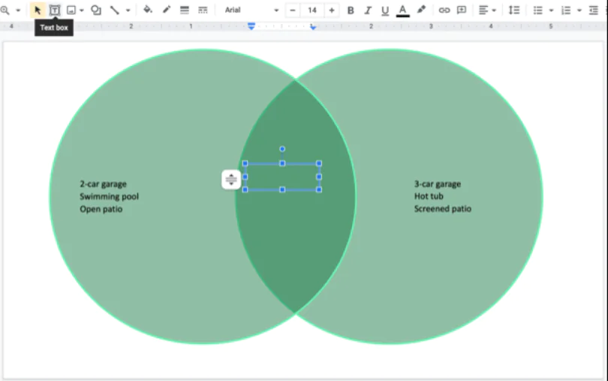
Task: Toggle Bold formatting
Action: coord(351,10)
